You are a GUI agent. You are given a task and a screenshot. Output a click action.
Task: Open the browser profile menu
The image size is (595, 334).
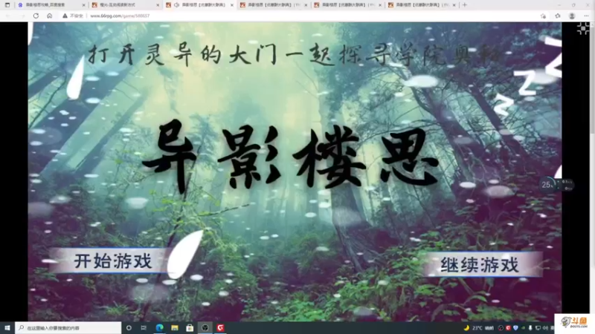572,16
